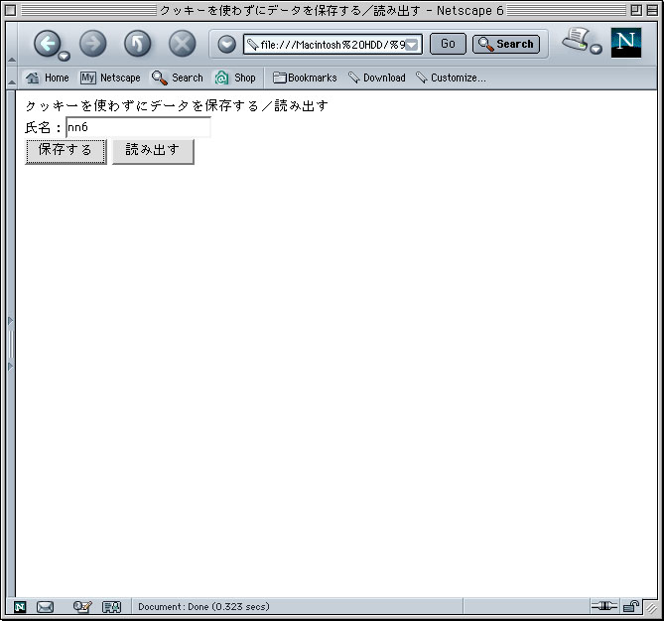The image size is (664, 621).
Task: Open the Shop link in the personal toolbar
Action: click(x=235, y=78)
